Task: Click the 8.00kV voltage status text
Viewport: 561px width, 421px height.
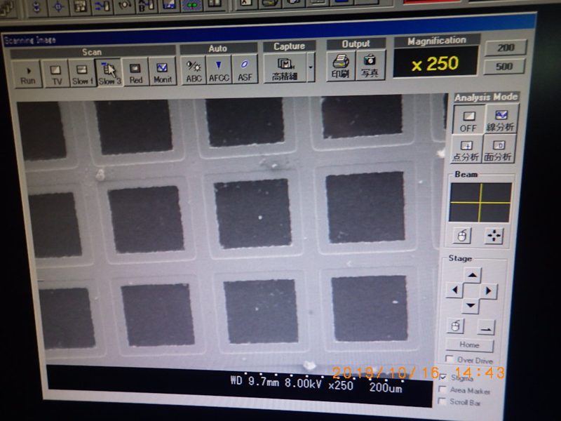Action: [303, 383]
